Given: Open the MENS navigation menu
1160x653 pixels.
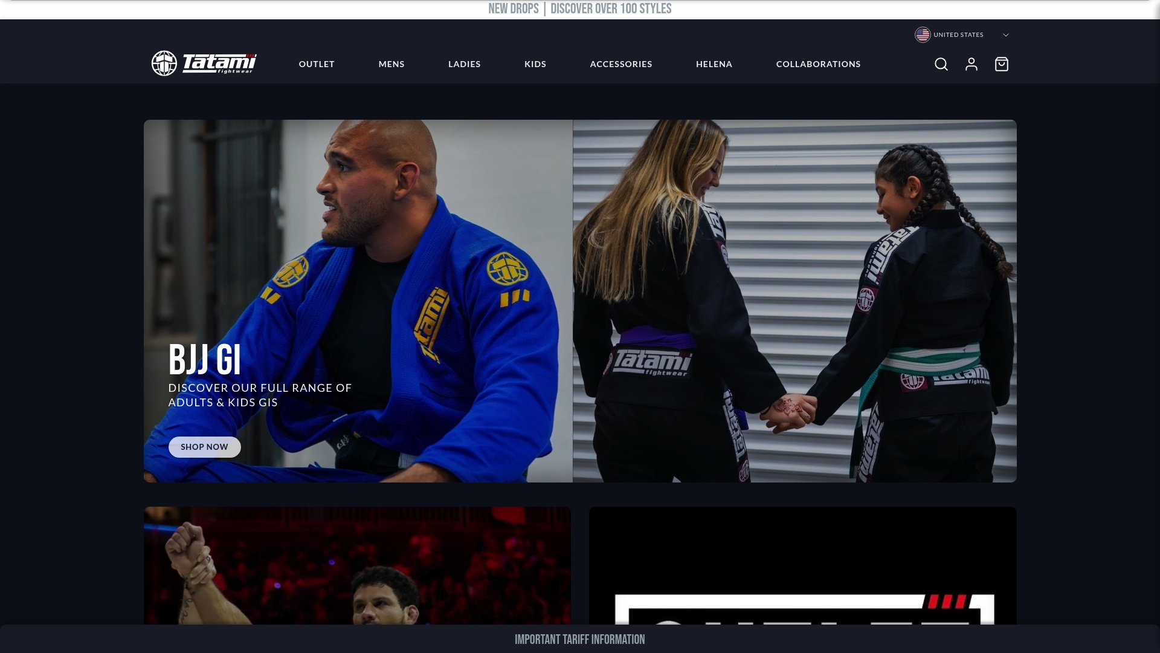Looking at the screenshot, I should [x=391, y=64].
